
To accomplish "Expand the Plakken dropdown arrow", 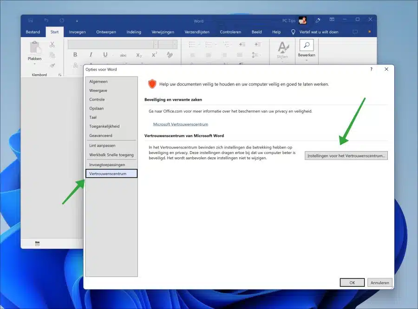I will pos(35,64).
